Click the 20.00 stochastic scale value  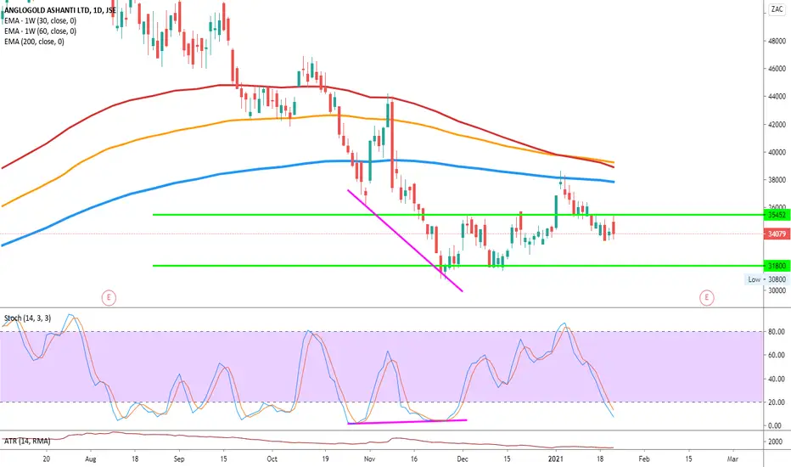point(776,402)
